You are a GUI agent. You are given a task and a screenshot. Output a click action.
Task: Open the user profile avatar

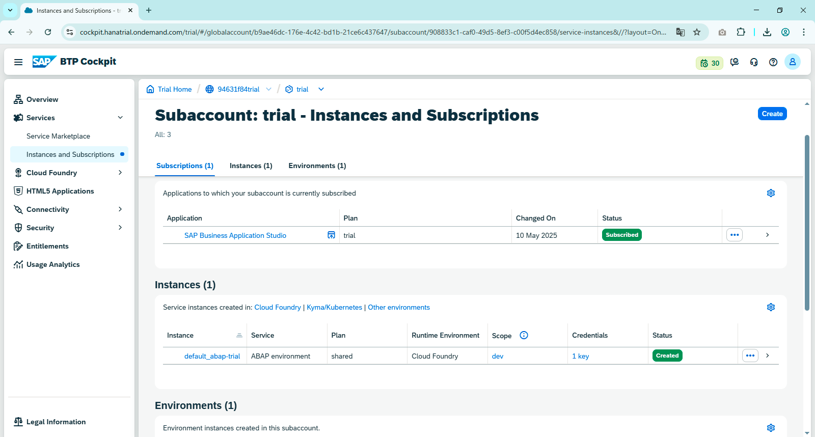[x=793, y=62]
